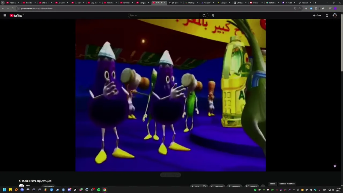Open the browser extensions puzzle icon
Image resolution: width=343 pixels, height=193 pixels.
[x=316, y=8]
